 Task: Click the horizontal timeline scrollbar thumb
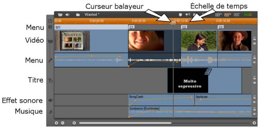125,123
